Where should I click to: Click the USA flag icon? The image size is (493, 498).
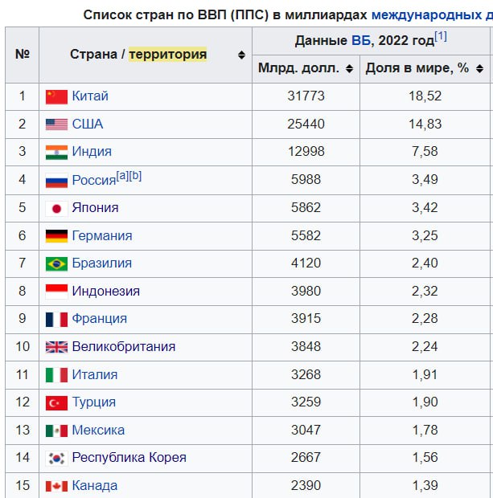[56, 124]
